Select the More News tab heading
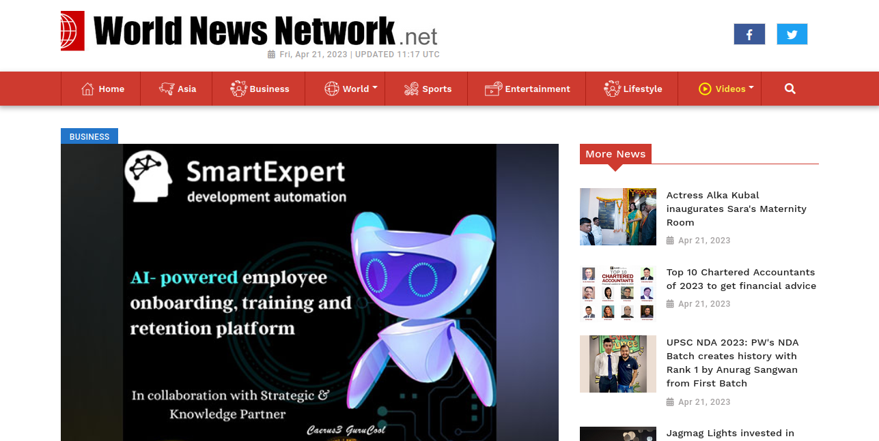The image size is (879, 441). click(615, 153)
